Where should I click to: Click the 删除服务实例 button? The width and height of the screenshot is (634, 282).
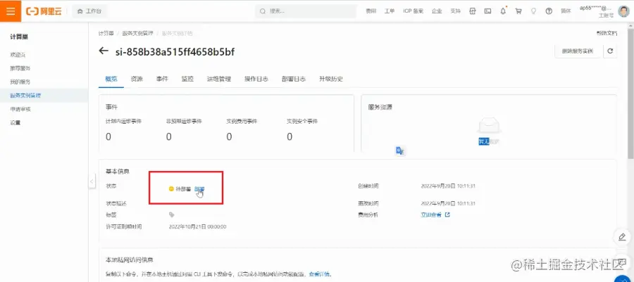(x=578, y=51)
